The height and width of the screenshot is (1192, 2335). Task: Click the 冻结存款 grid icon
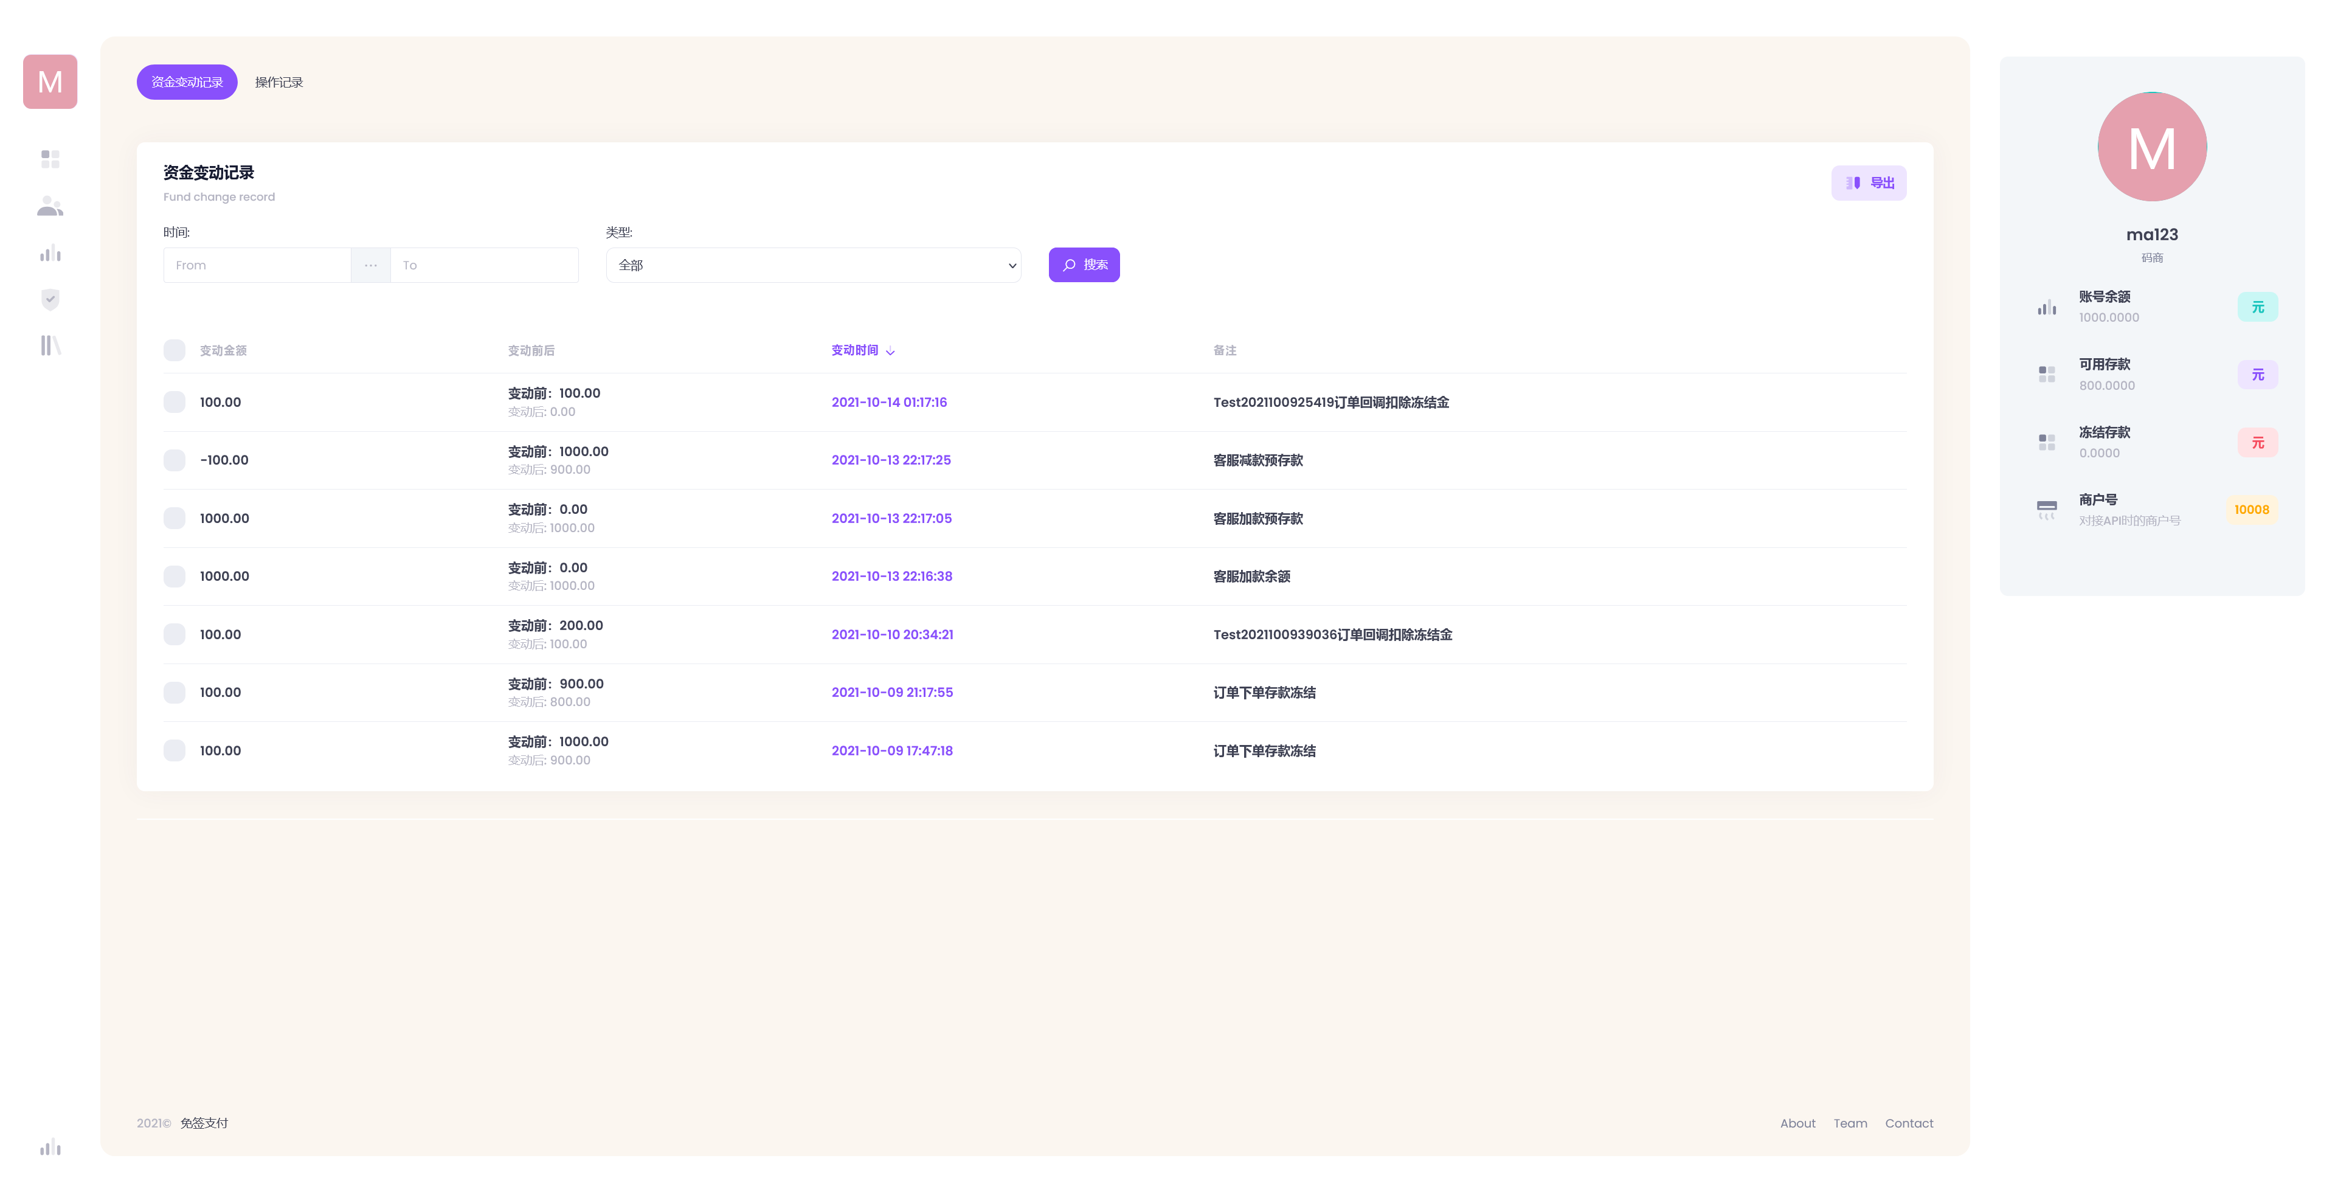(2047, 442)
